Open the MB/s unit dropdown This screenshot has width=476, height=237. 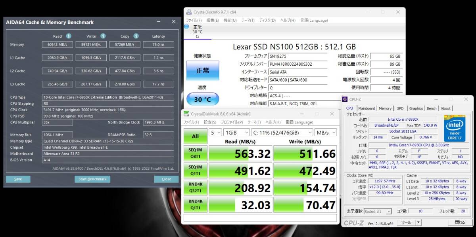click(x=325, y=132)
